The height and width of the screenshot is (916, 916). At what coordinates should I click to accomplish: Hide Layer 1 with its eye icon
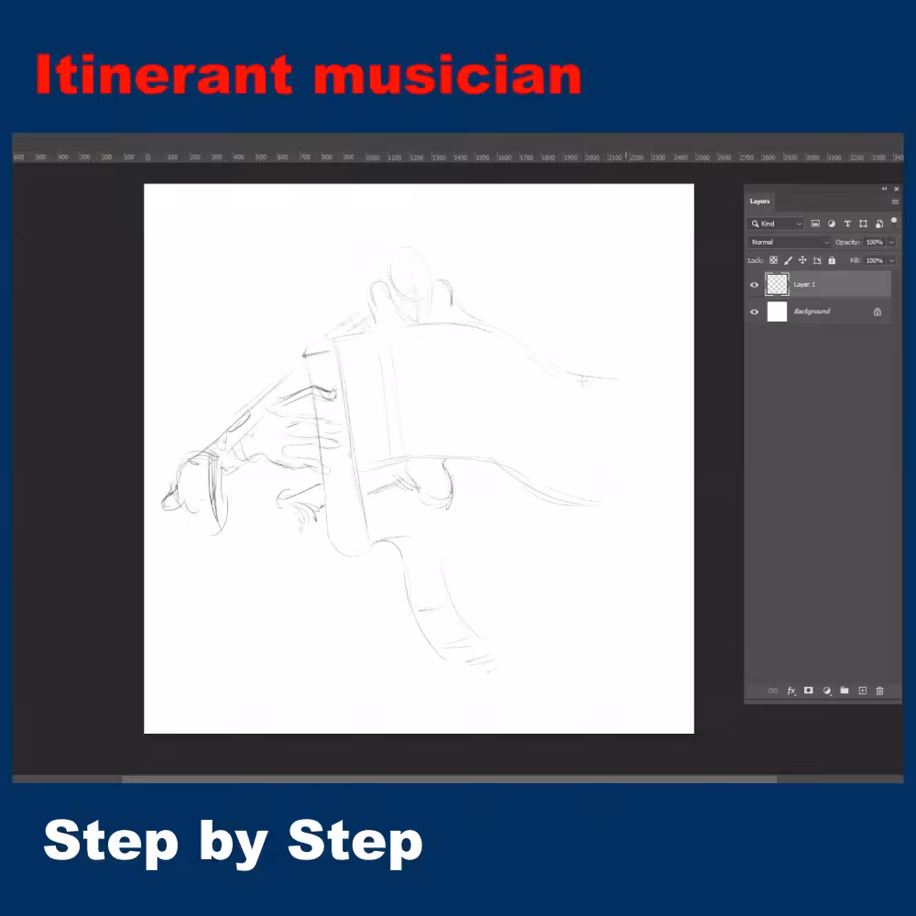[x=754, y=285]
